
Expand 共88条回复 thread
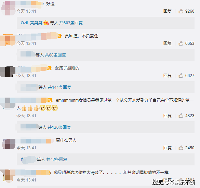[55, 55]
